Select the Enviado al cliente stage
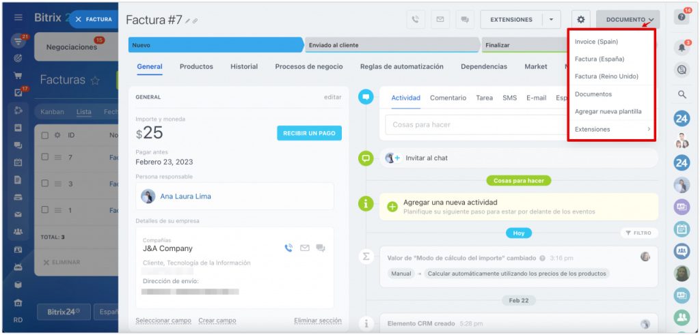Viewport: 700px width, 335px height. 391,45
